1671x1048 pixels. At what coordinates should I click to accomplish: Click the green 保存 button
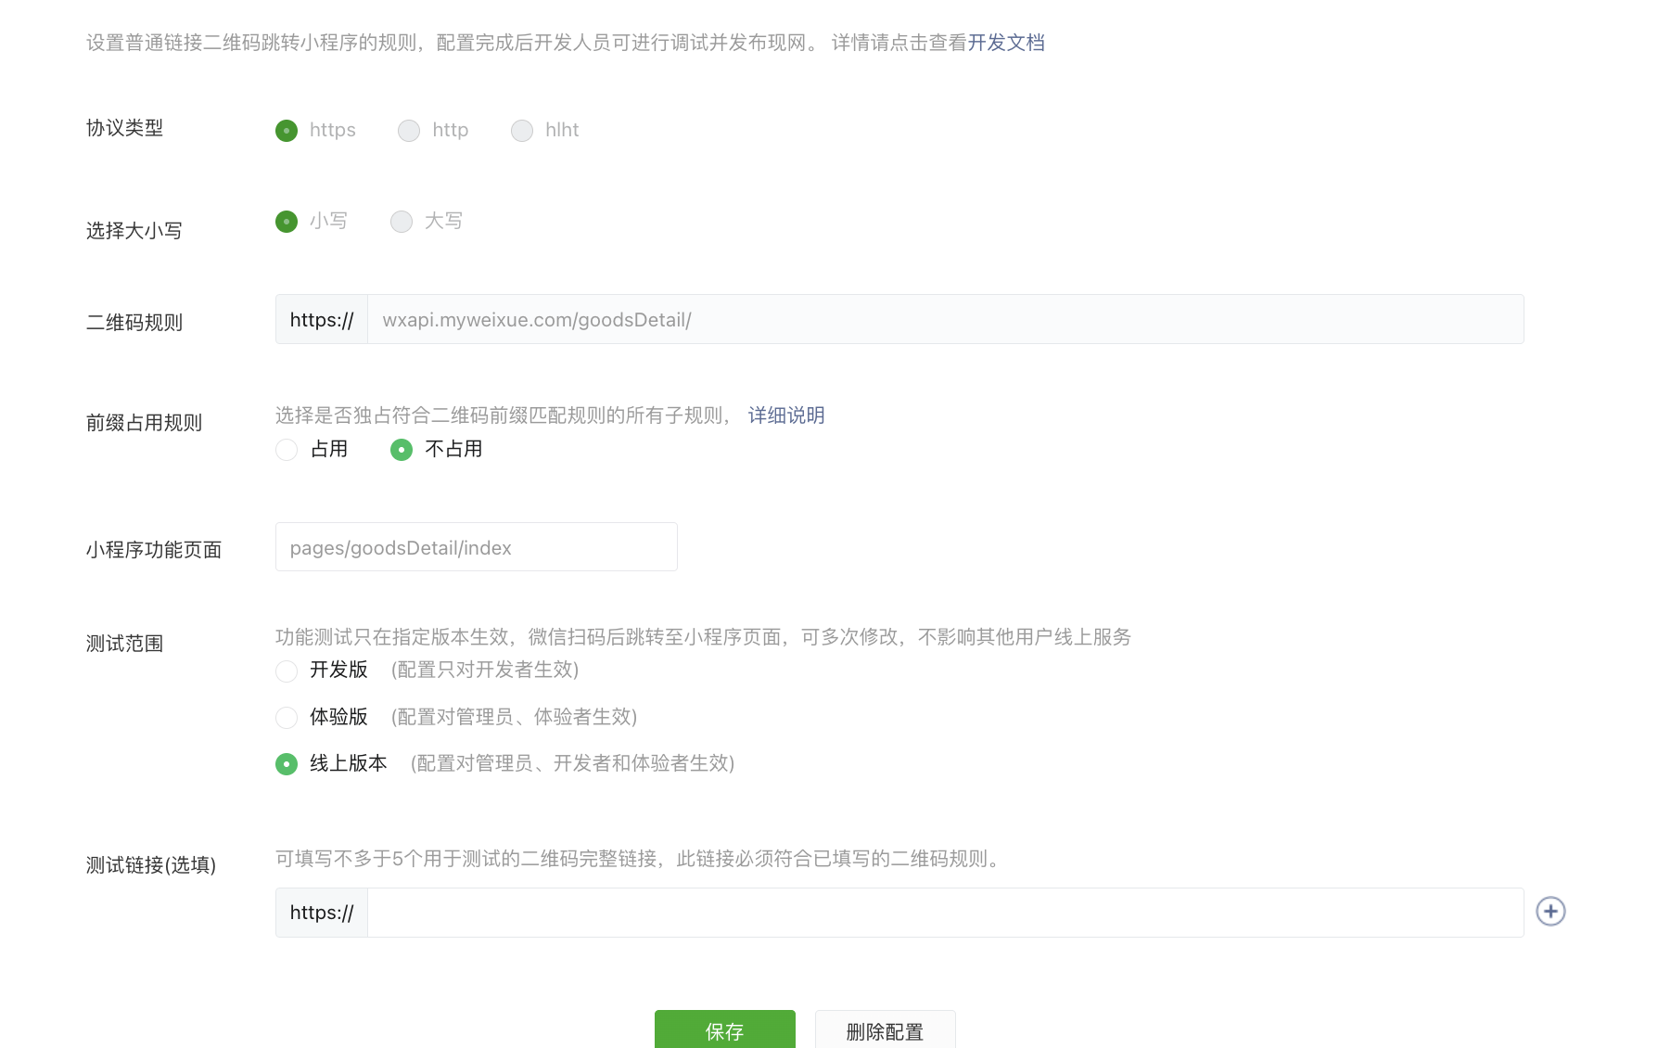click(x=725, y=1030)
